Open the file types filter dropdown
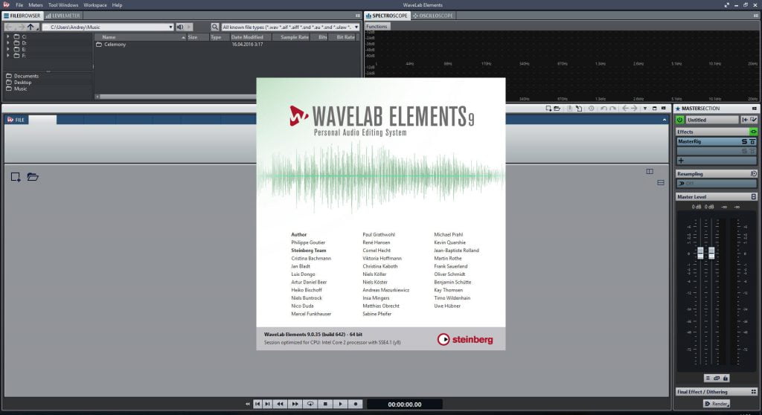Image resolution: width=762 pixels, height=415 pixels. point(356,28)
